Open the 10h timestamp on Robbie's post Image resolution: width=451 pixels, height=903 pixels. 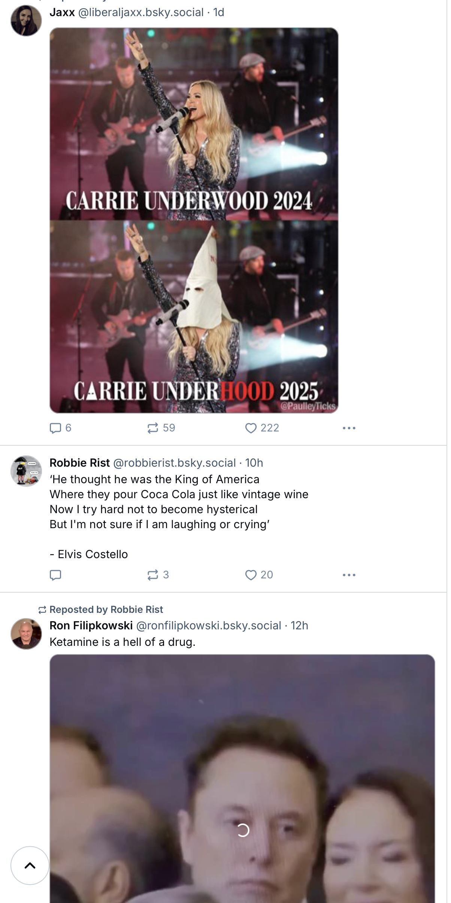[254, 463]
